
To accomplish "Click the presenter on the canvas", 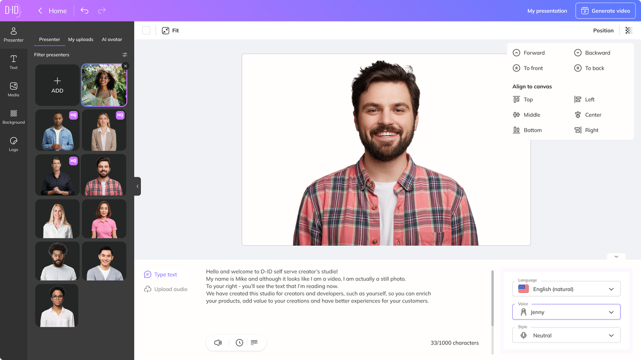I will pyautogui.click(x=386, y=153).
